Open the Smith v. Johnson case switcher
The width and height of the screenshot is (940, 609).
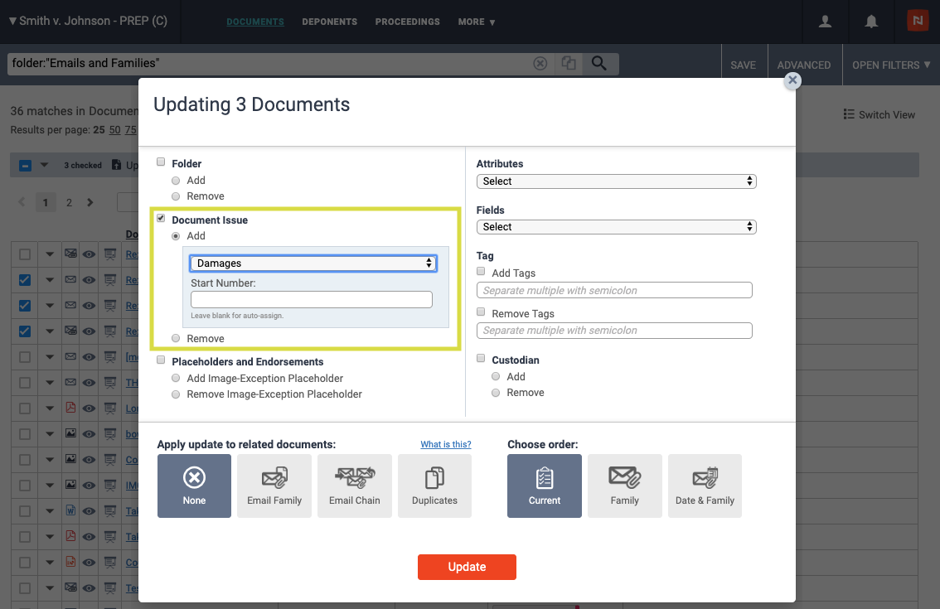point(88,21)
